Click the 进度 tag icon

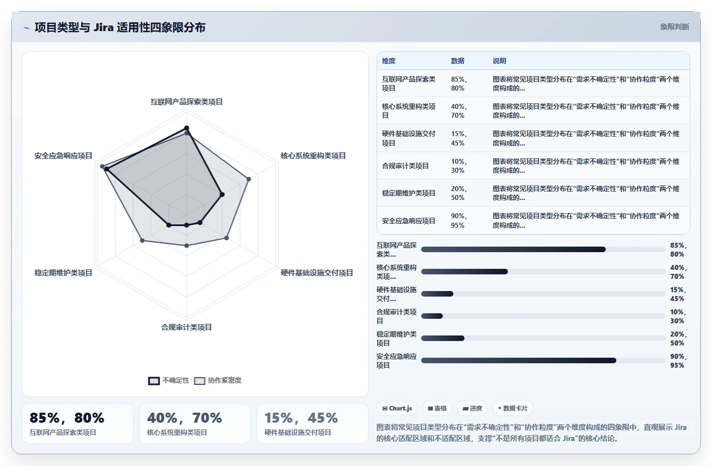(466, 408)
